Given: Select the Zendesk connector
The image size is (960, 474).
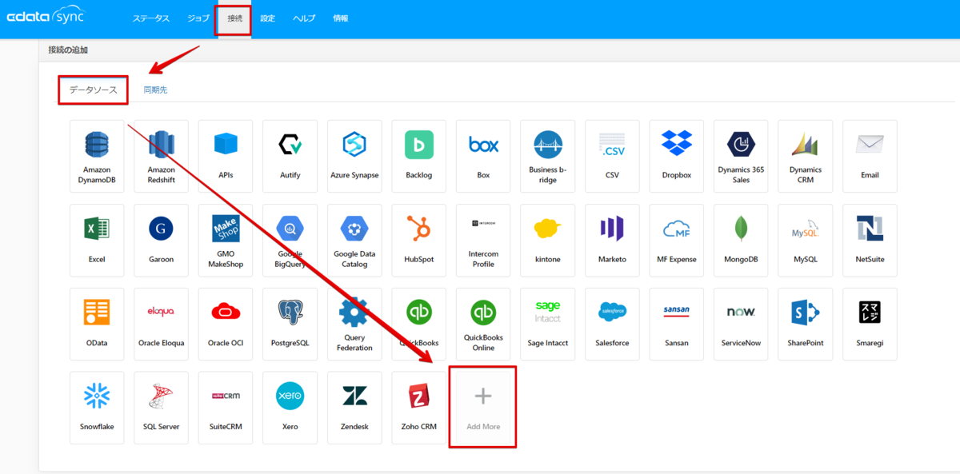Looking at the screenshot, I should tap(354, 408).
